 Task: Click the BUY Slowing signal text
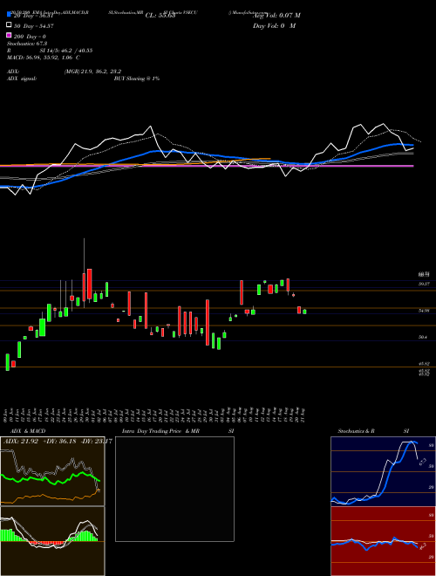point(137,79)
